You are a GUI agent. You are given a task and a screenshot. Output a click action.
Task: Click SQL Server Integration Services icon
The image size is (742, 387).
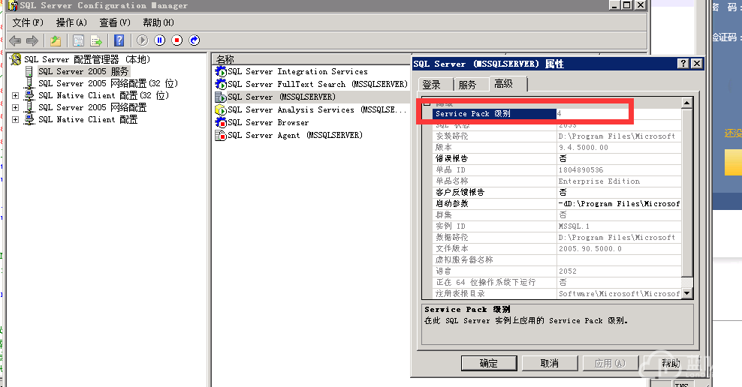click(221, 72)
